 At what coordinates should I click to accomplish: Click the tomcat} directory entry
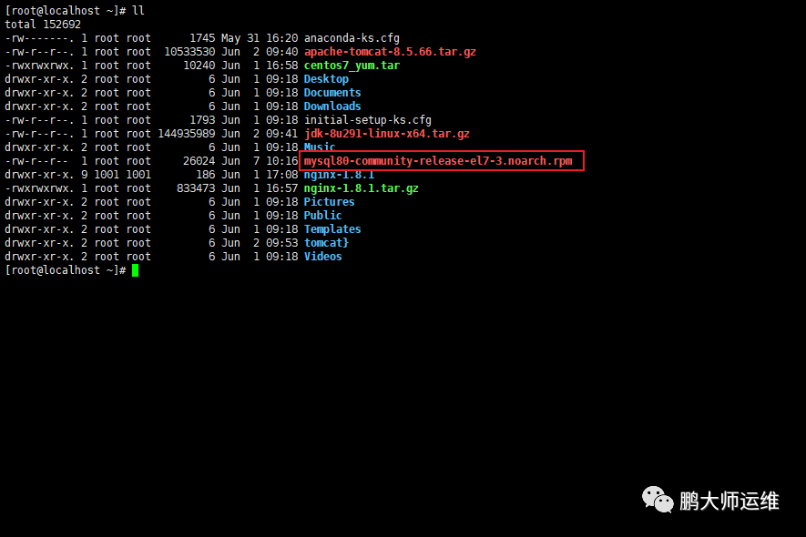(326, 242)
